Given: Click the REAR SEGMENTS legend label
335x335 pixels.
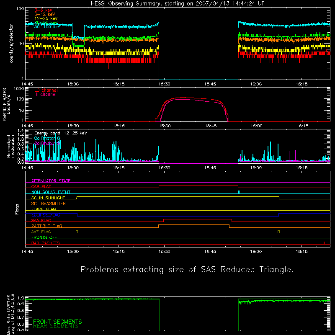Looking at the screenshot, I should (56, 326).
